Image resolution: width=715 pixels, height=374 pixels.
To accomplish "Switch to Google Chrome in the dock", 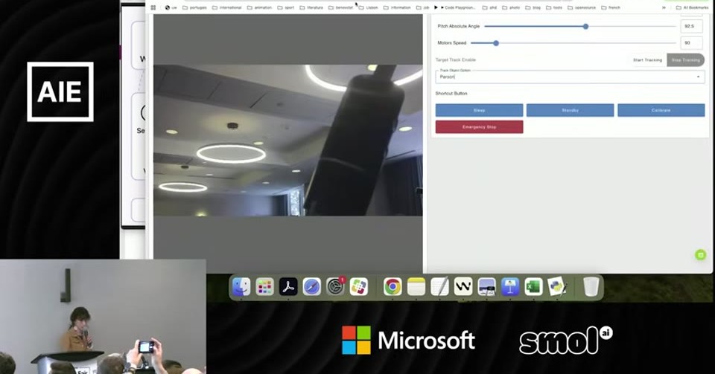I will point(393,287).
